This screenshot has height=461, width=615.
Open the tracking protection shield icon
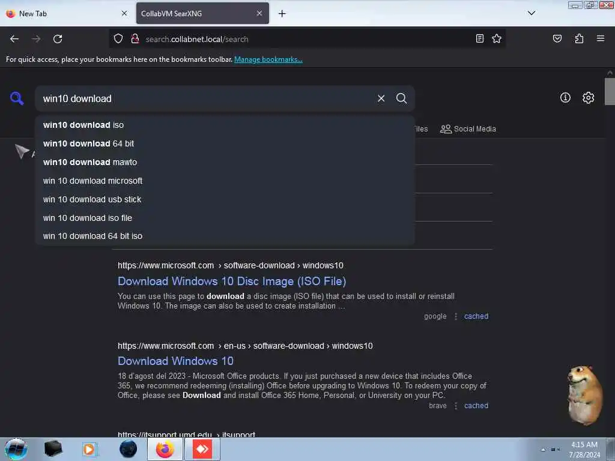pos(118,39)
